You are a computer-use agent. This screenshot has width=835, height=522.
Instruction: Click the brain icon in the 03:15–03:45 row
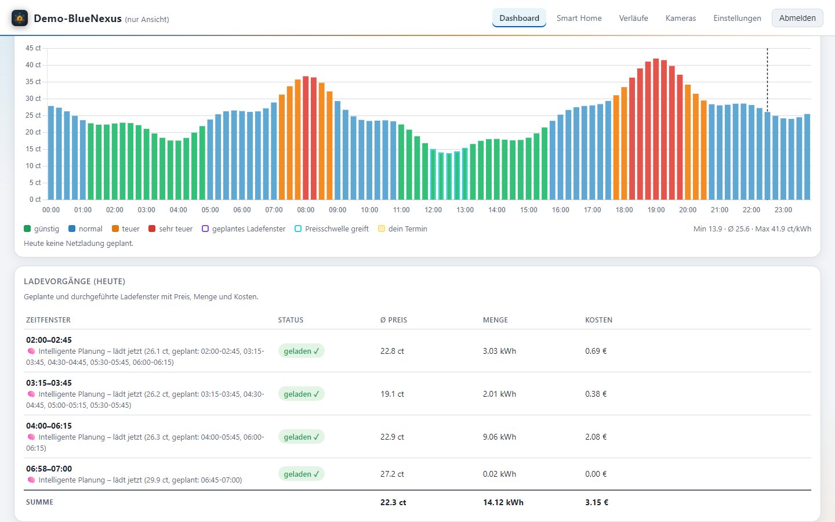pyautogui.click(x=31, y=394)
